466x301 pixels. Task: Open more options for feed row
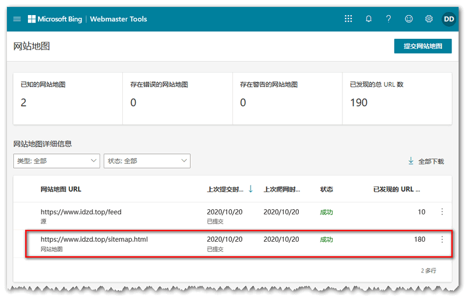(x=442, y=212)
